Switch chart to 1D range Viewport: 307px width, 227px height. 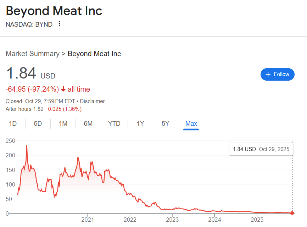pos(13,124)
